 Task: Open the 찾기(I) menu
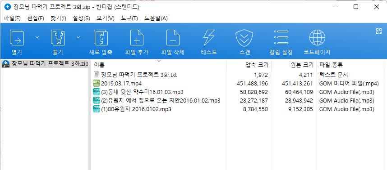point(58,18)
